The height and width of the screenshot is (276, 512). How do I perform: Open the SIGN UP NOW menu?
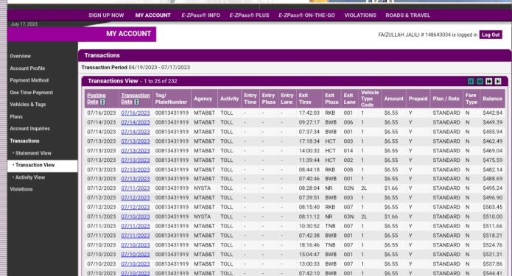106,15
